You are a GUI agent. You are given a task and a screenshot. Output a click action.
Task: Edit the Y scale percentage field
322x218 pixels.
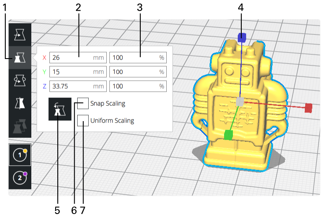[x=138, y=72]
